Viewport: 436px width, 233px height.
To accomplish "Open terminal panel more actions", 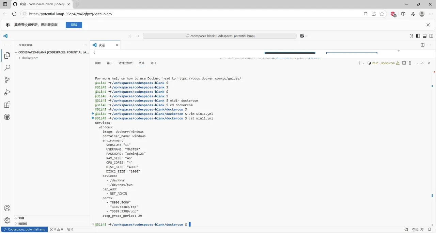I will coord(416,63).
